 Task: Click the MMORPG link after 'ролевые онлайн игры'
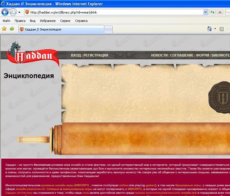click(x=82, y=185)
